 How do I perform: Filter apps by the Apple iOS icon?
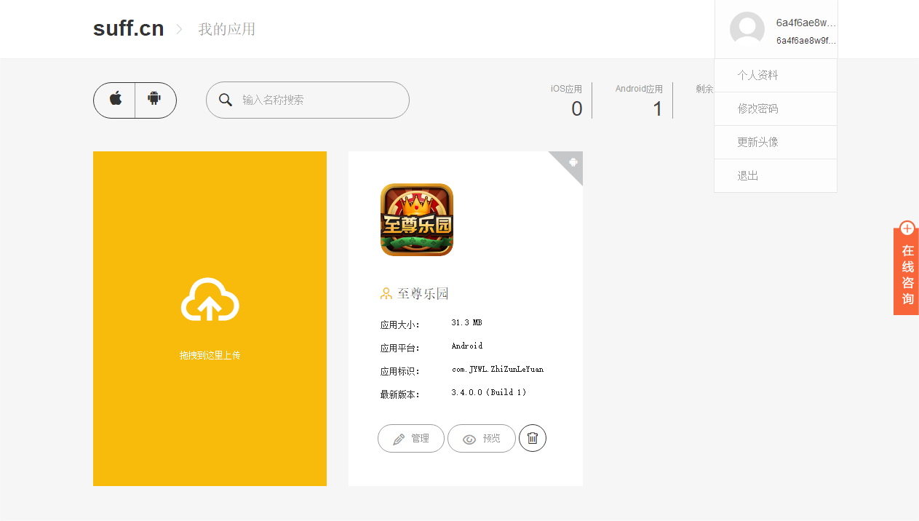click(x=115, y=100)
